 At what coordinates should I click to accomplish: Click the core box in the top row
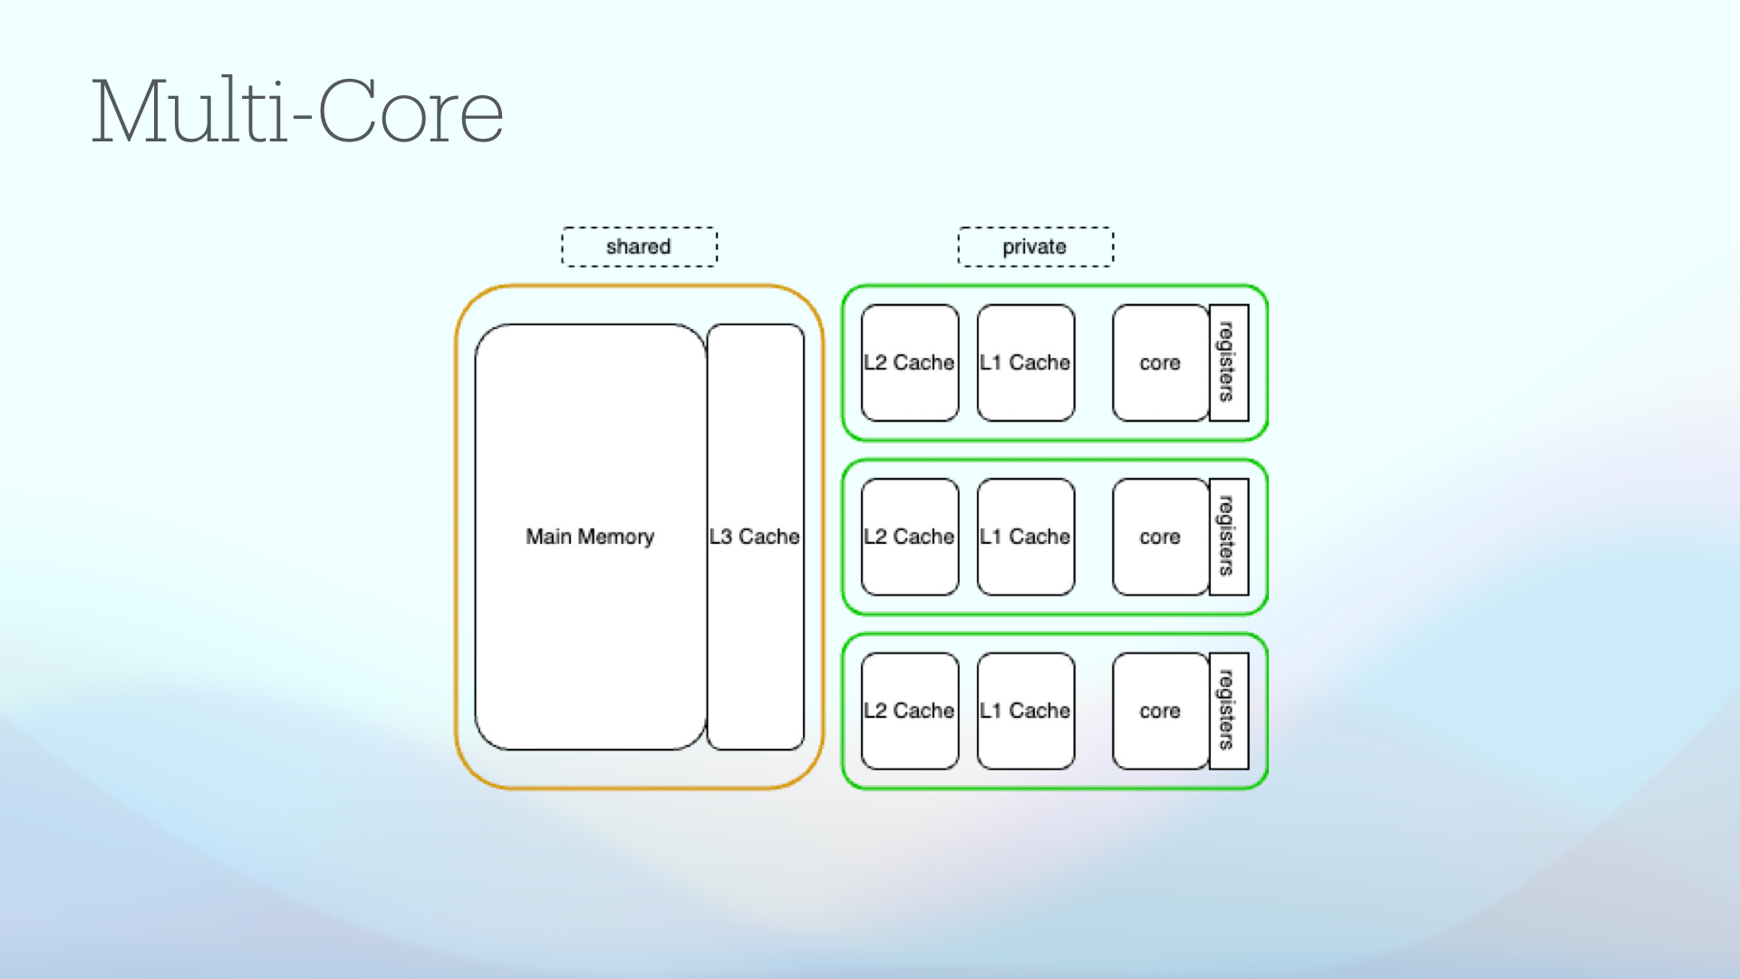point(1159,363)
